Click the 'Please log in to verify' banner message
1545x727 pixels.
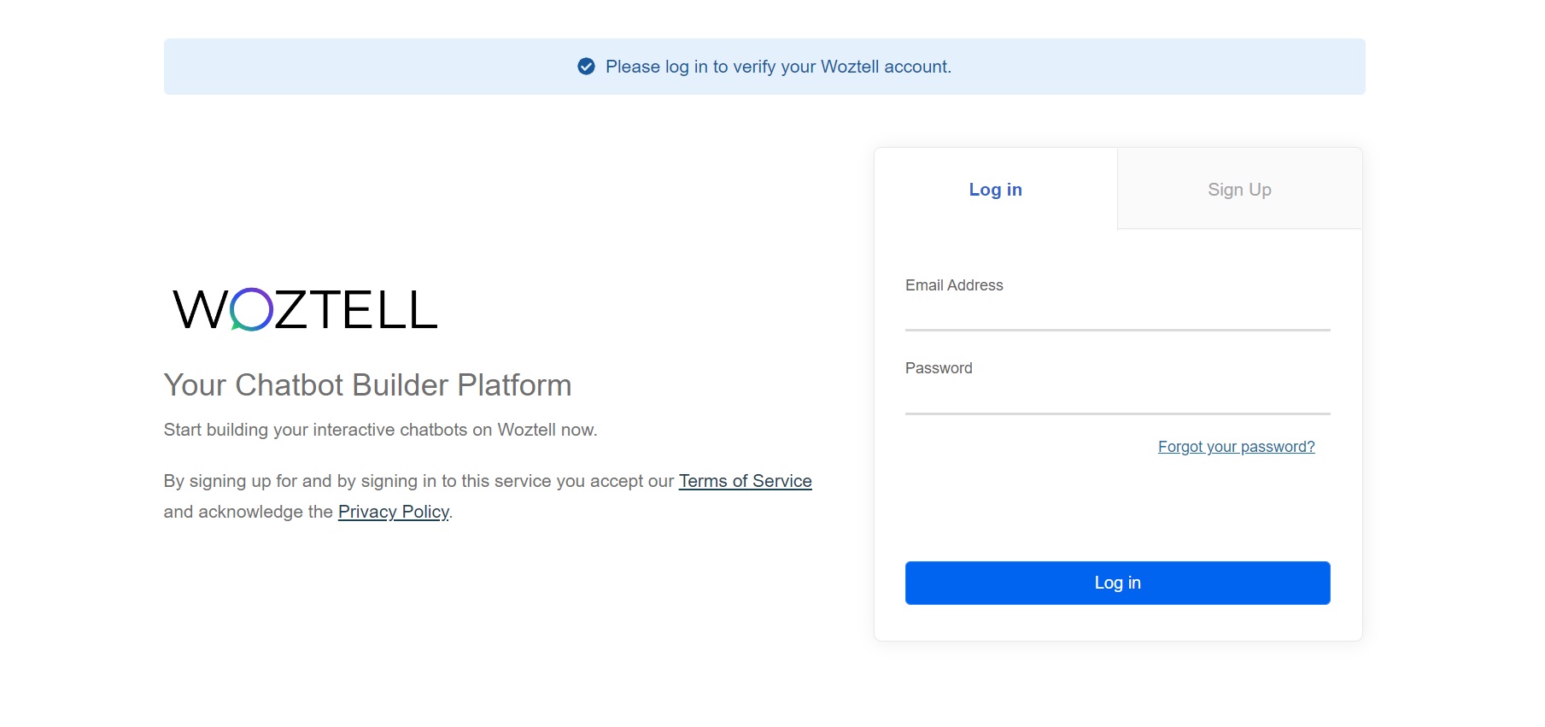[778, 67]
